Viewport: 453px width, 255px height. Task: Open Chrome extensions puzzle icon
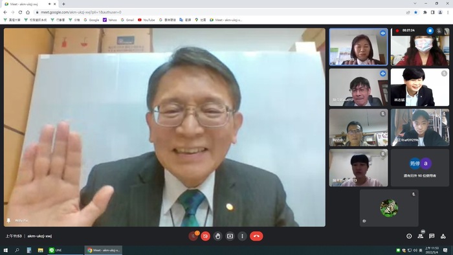click(425, 12)
